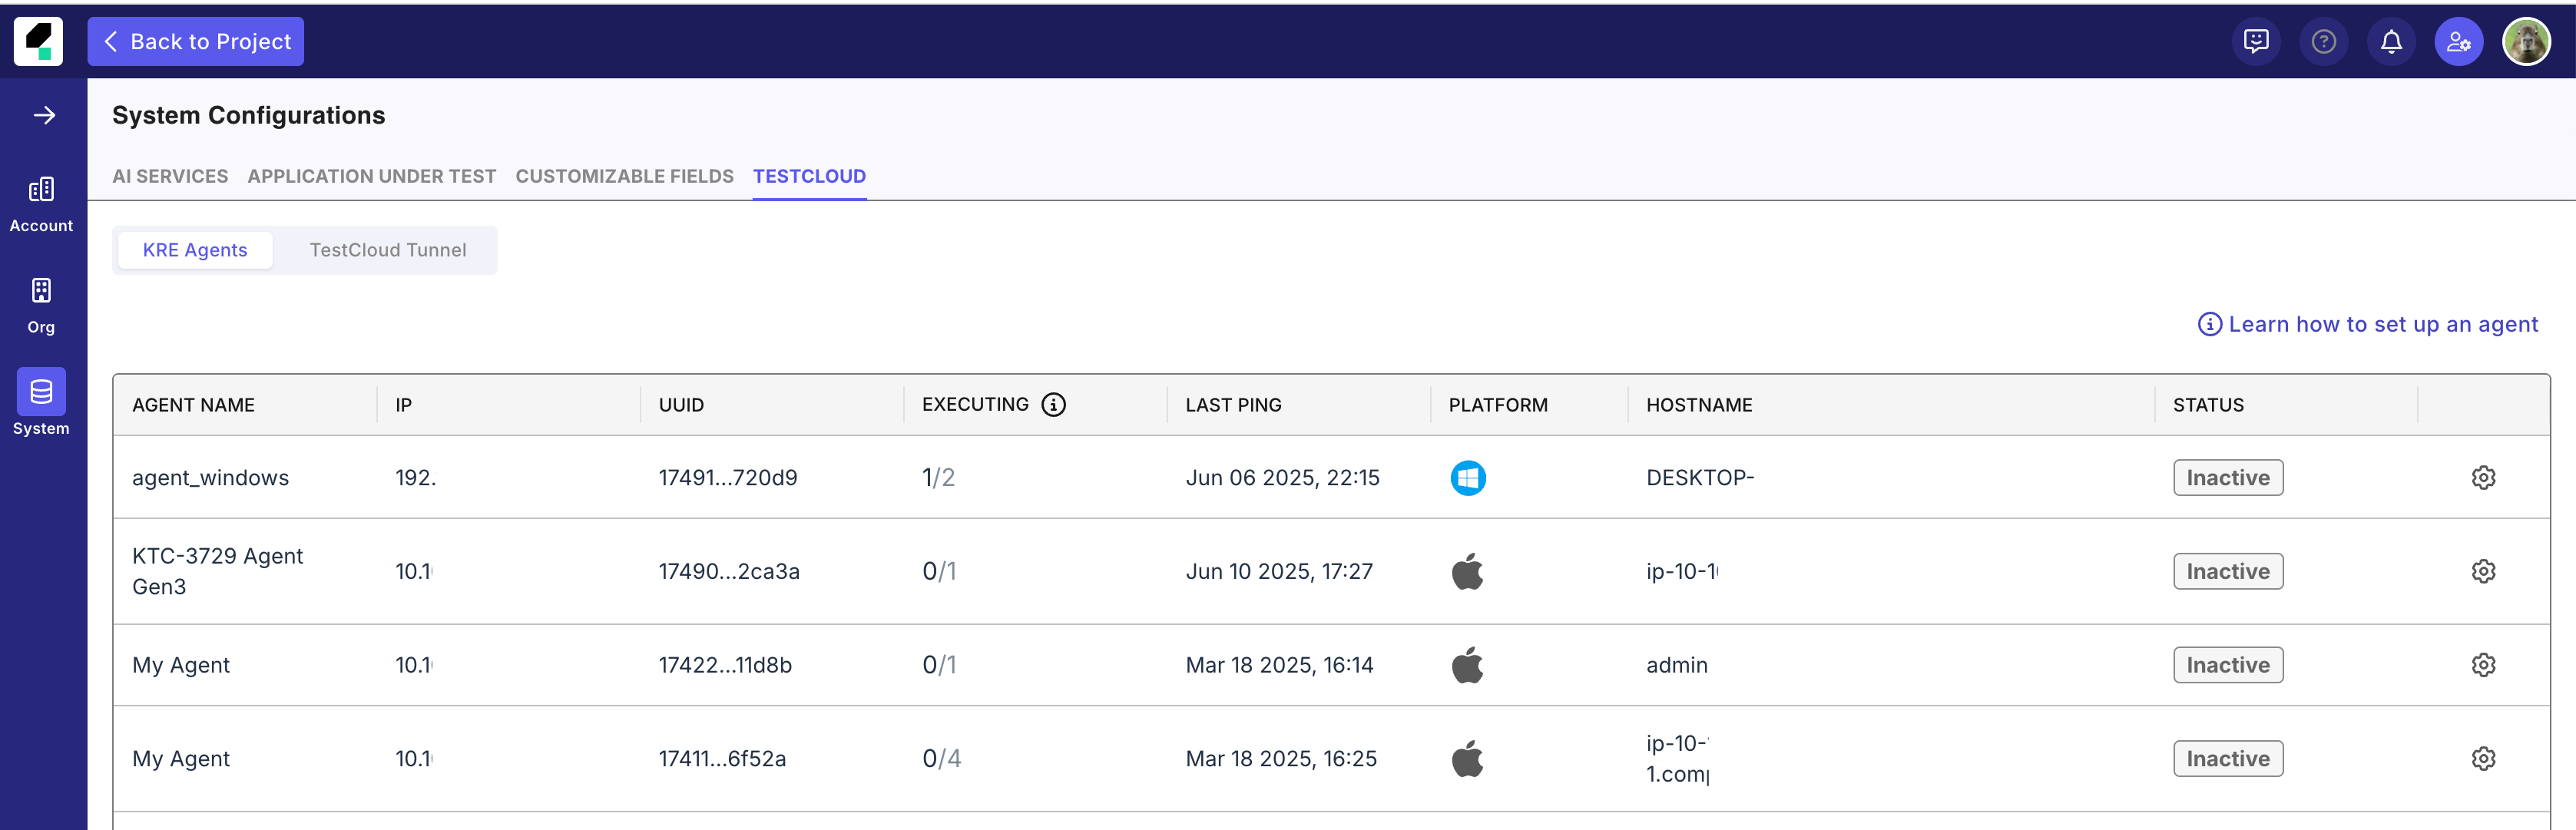2576x830 pixels.
Task: Click the AGENT NAME column header
Action: click(193, 405)
